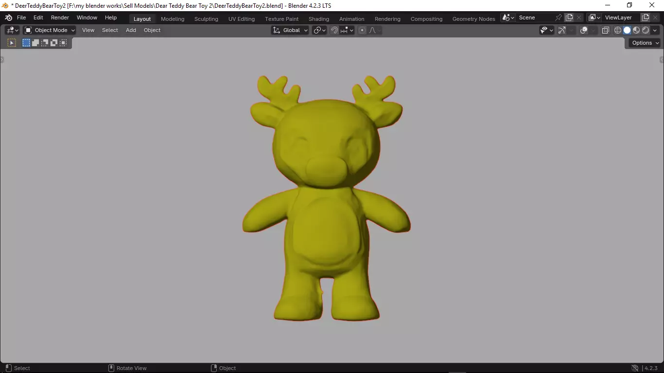Open the Render menu

[60, 17]
